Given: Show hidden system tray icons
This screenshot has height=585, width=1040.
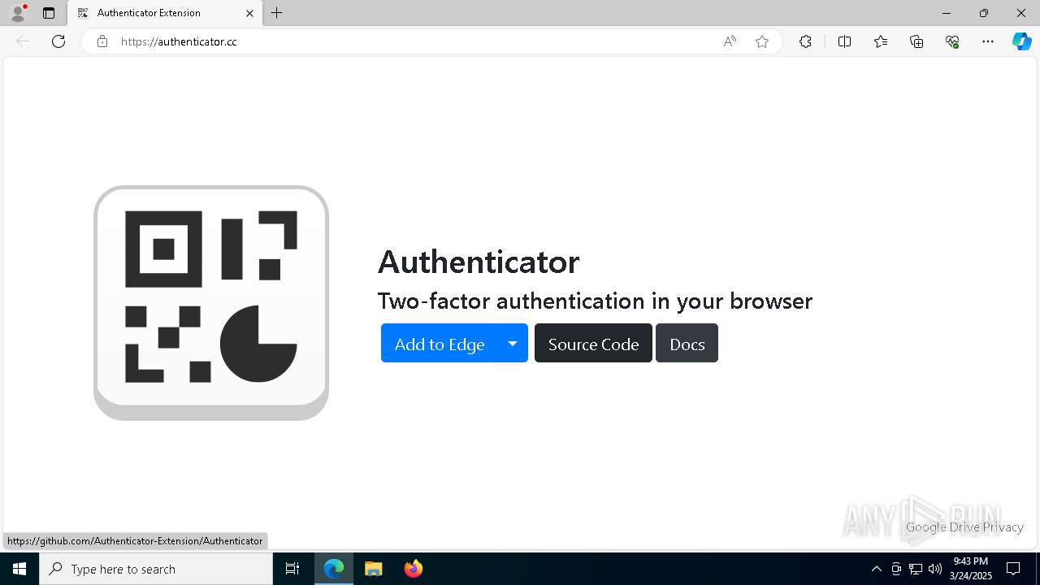Looking at the screenshot, I should (x=876, y=569).
